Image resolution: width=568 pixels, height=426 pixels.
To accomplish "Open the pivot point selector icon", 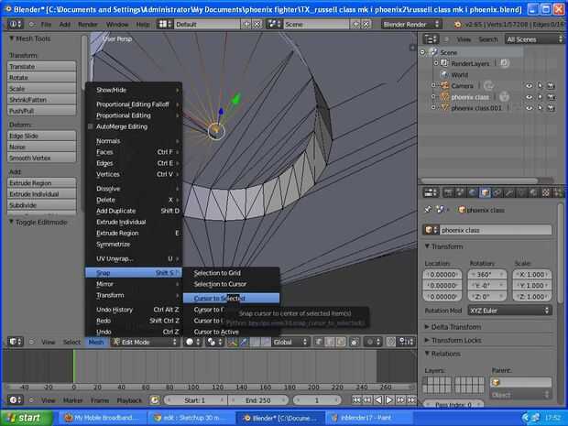I will point(214,342).
